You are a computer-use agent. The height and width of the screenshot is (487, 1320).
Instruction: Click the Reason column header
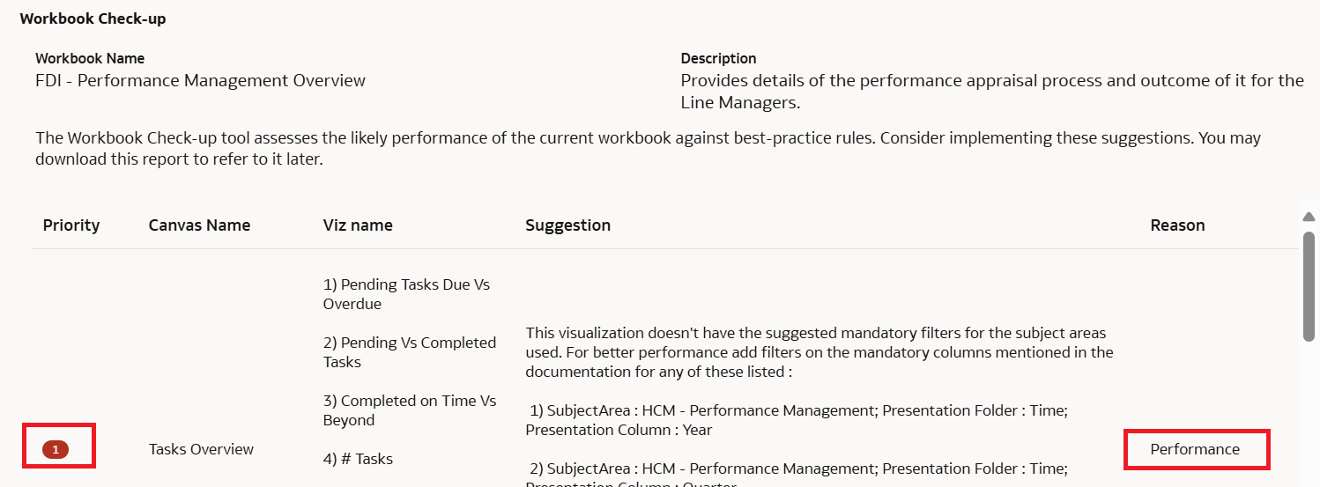click(1177, 225)
